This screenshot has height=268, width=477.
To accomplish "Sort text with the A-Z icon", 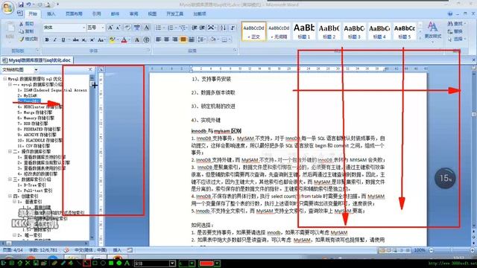I will click(x=223, y=28).
